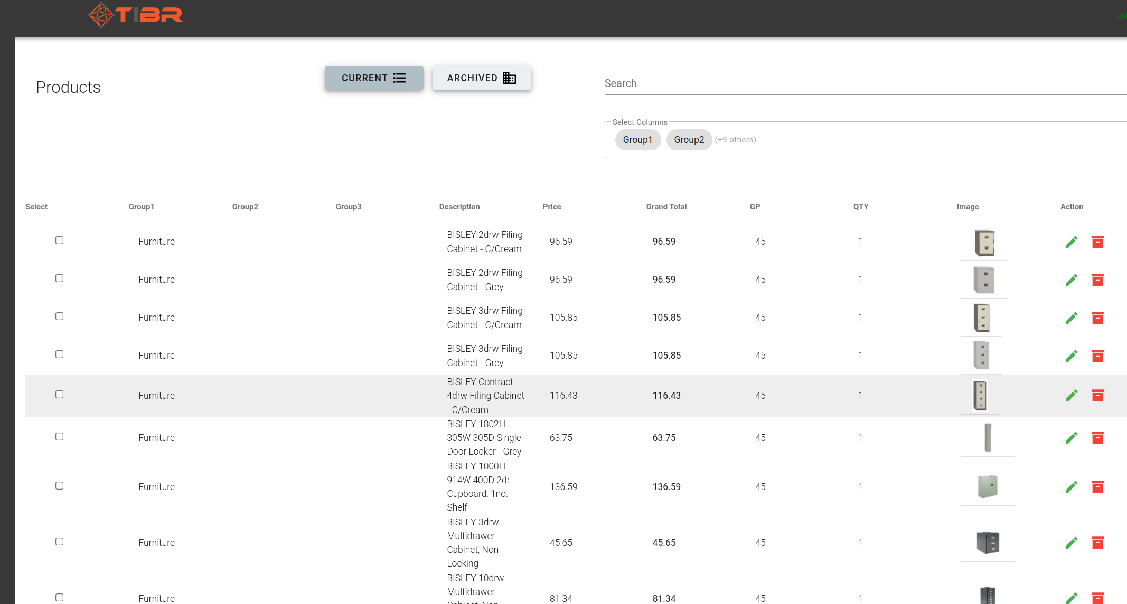Edit BISLEY 2drw Filing Cabinet Grey row

pyautogui.click(x=1072, y=280)
